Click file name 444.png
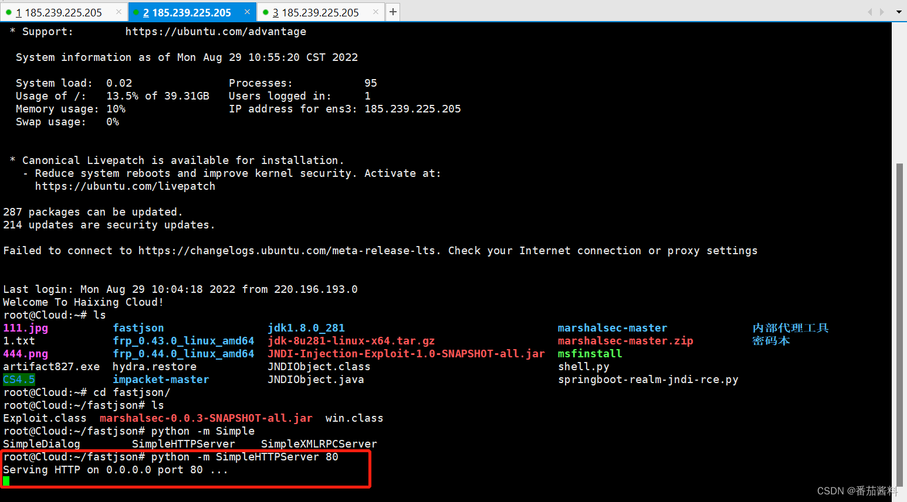907x502 pixels. [x=26, y=354]
